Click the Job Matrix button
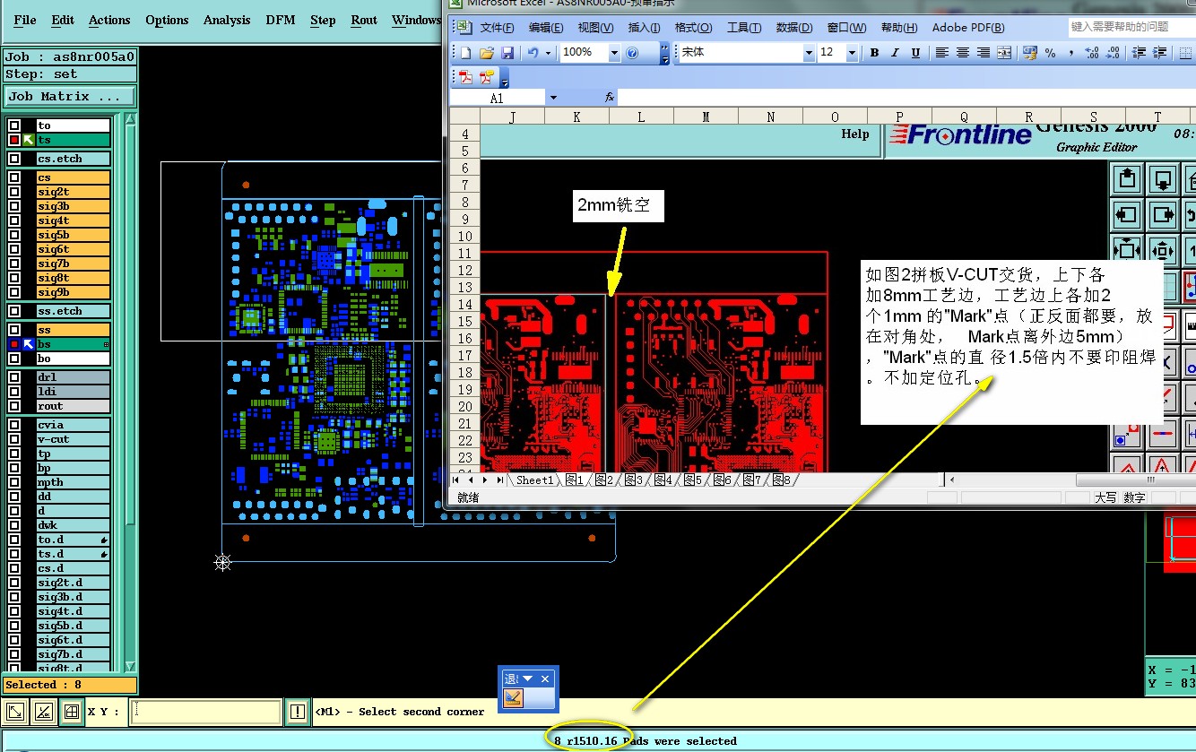This screenshot has height=752, width=1196. coord(71,96)
